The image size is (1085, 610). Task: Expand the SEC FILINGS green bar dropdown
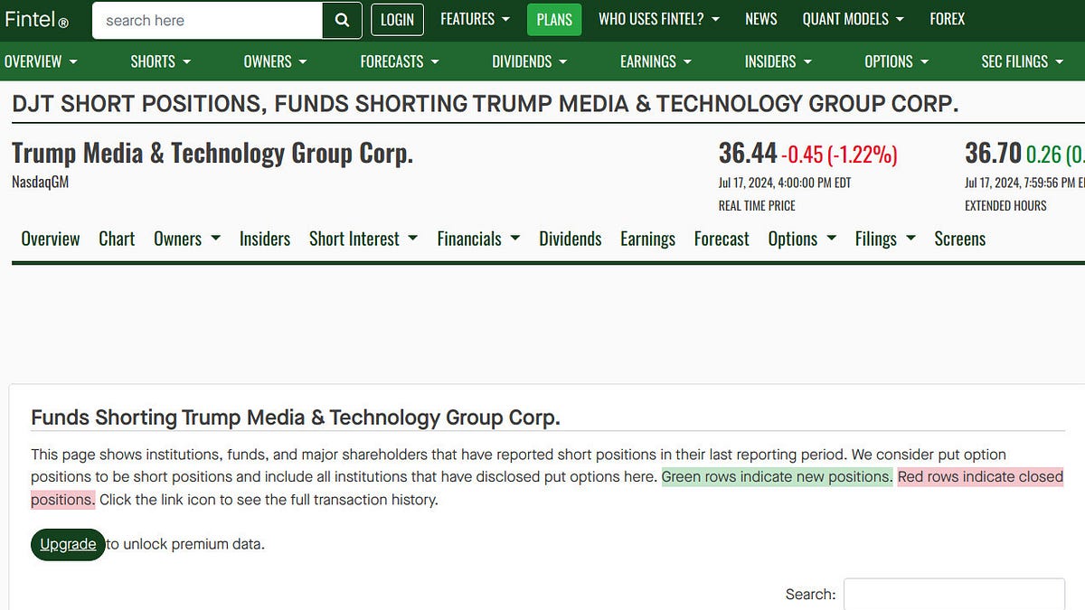[1022, 61]
